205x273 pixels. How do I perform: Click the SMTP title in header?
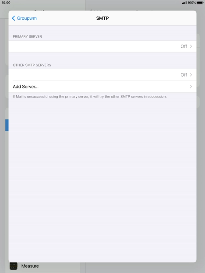tap(102, 18)
